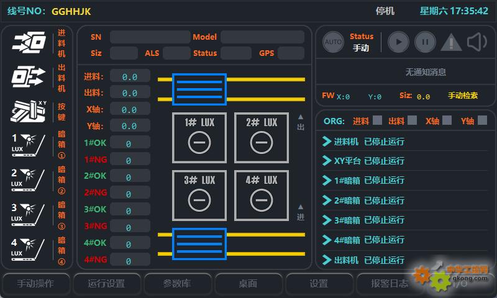Click the GPS input field
This screenshot has height=298, width=497.
291,53
